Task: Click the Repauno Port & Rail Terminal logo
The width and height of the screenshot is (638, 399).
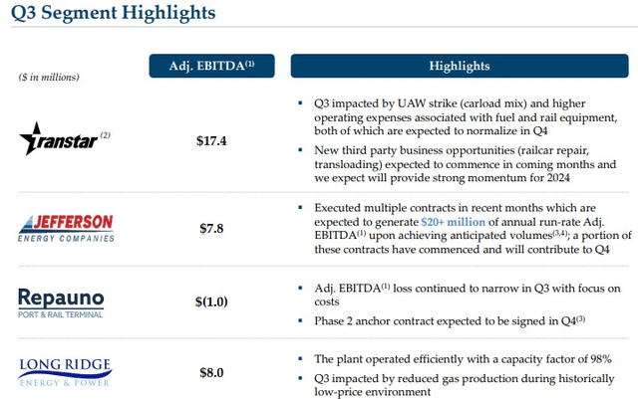Action: click(61, 303)
